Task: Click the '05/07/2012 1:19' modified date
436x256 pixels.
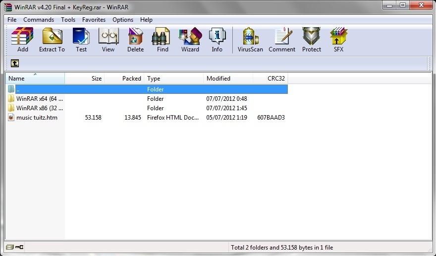Action: coord(226,118)
